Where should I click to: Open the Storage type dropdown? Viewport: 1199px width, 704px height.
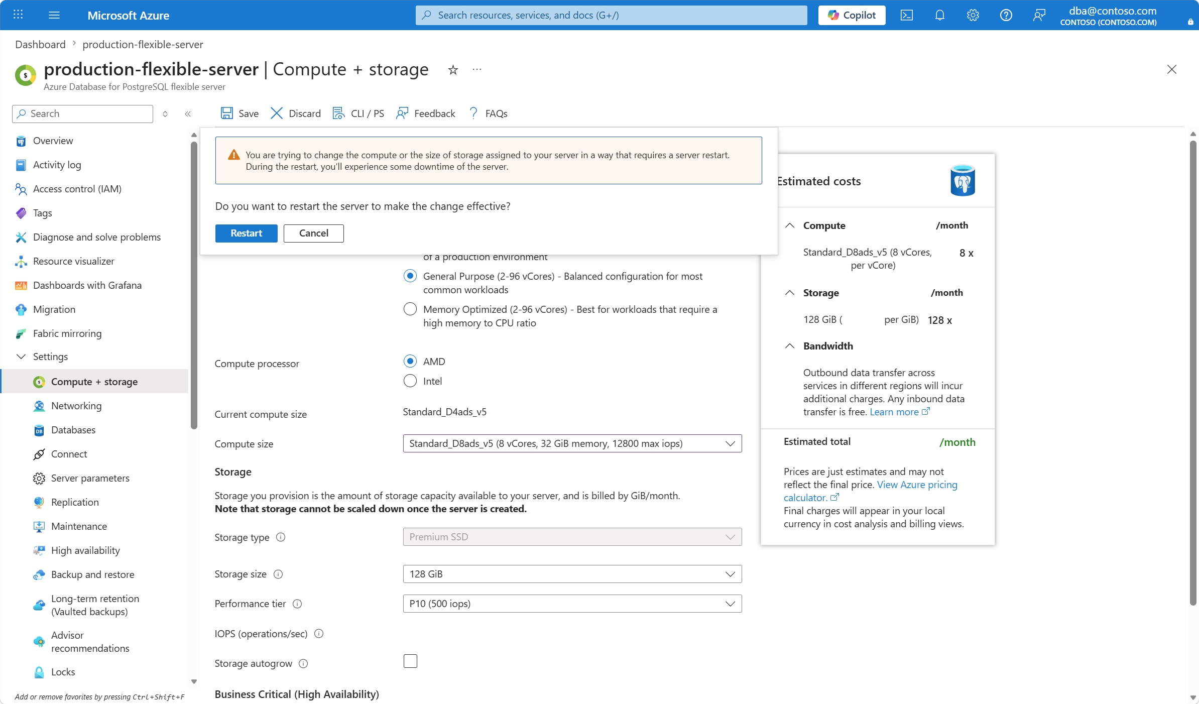click(x=572, y=537)
